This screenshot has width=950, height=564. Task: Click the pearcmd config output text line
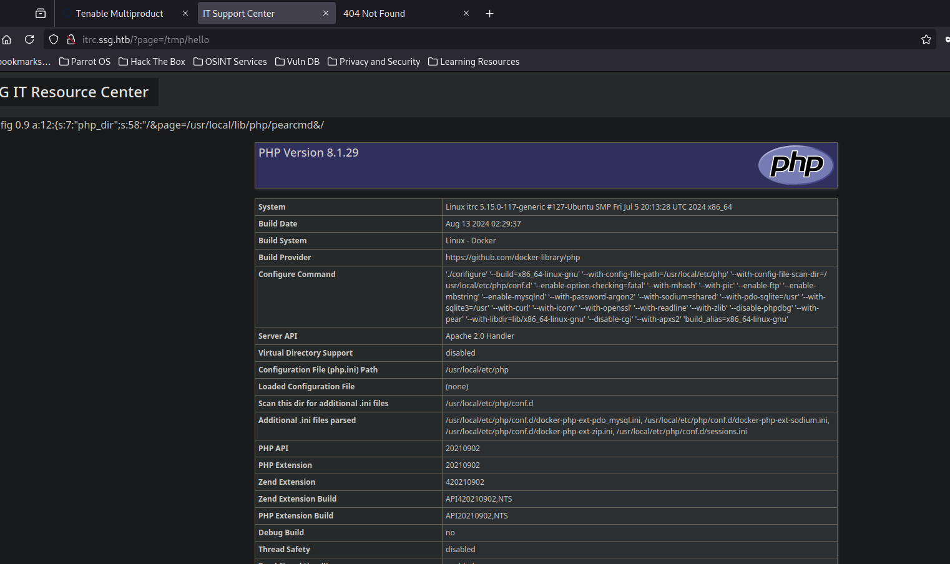tap(162, 125)
